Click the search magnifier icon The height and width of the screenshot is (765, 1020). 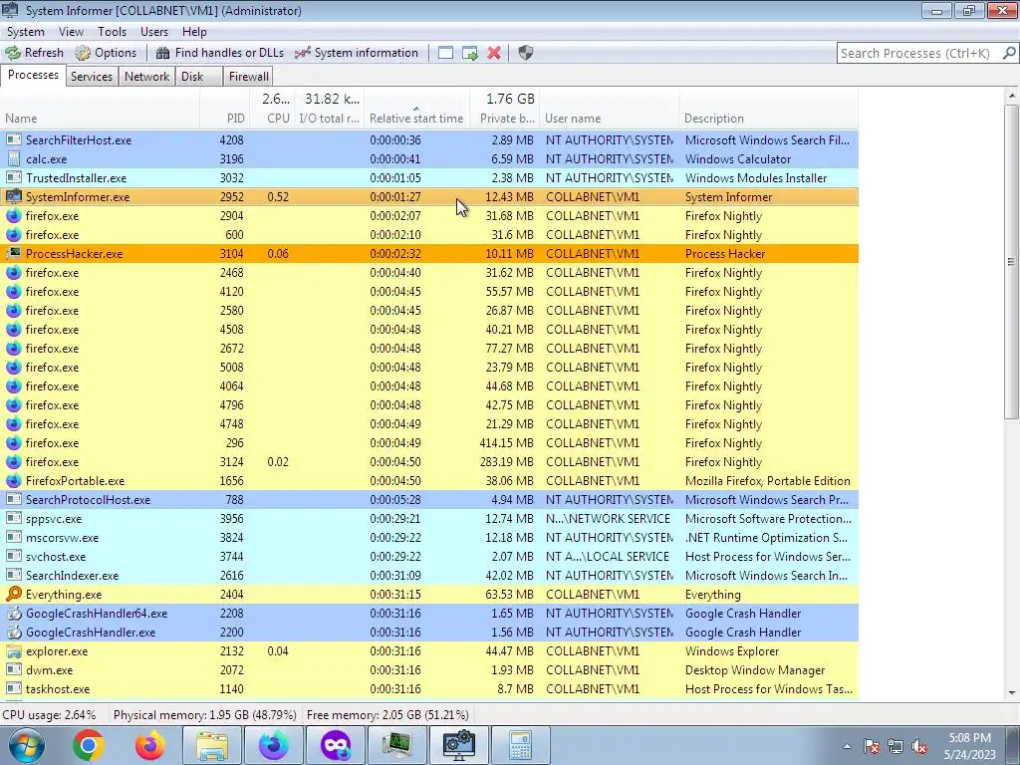[x=1008, y=53]
